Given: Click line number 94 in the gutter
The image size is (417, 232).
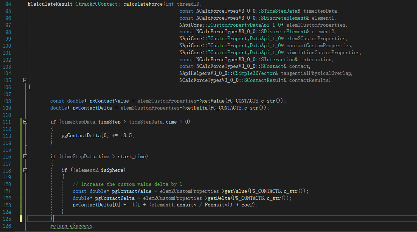Looking at the screenshot, I should pyautogui.click(x=8, y=4).
